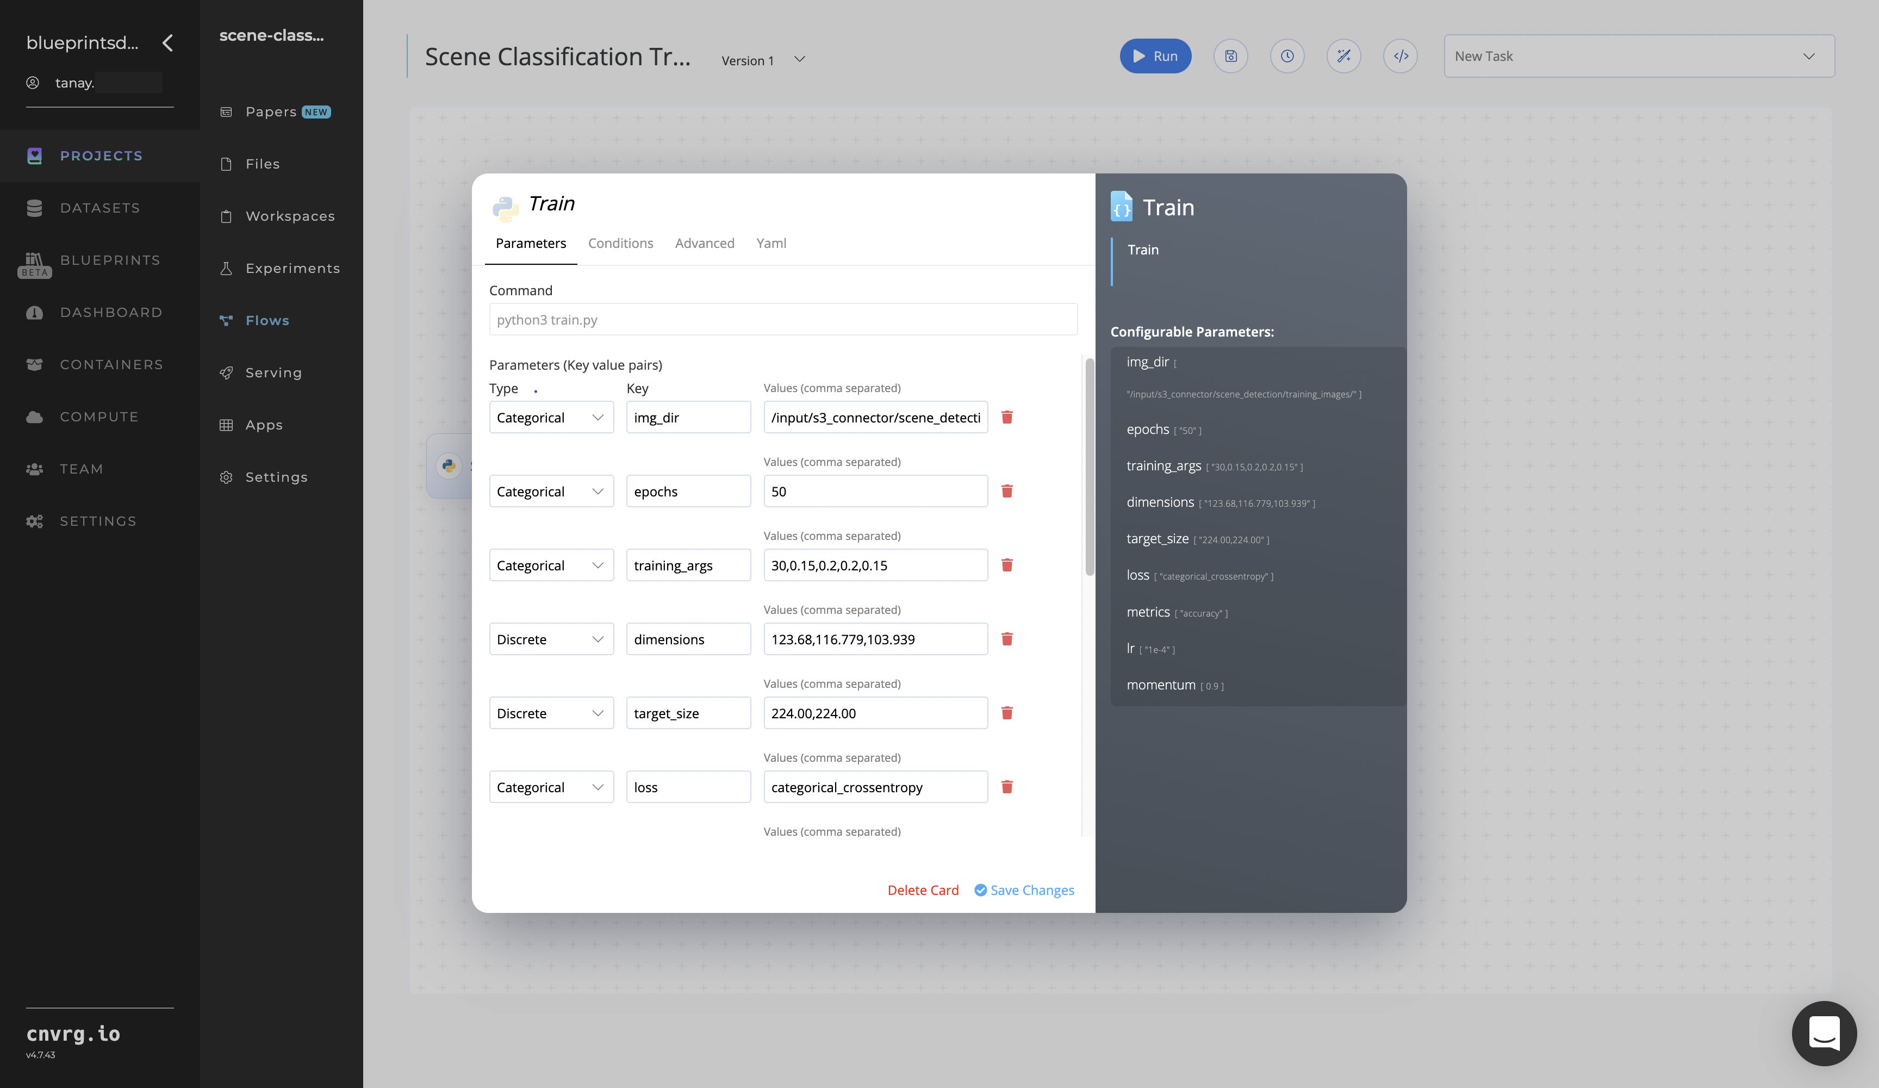This screenshot has height=1088, width=1879.
Task: Click the cnvrg.io chat support icon
Action: [x=1826, y=1033]
